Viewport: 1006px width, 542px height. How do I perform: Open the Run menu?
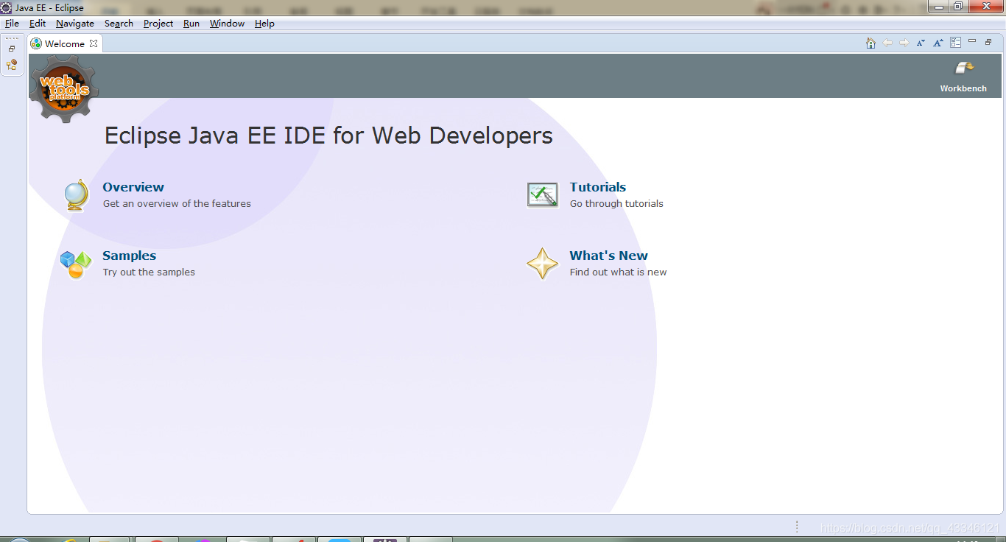point(191,24)
